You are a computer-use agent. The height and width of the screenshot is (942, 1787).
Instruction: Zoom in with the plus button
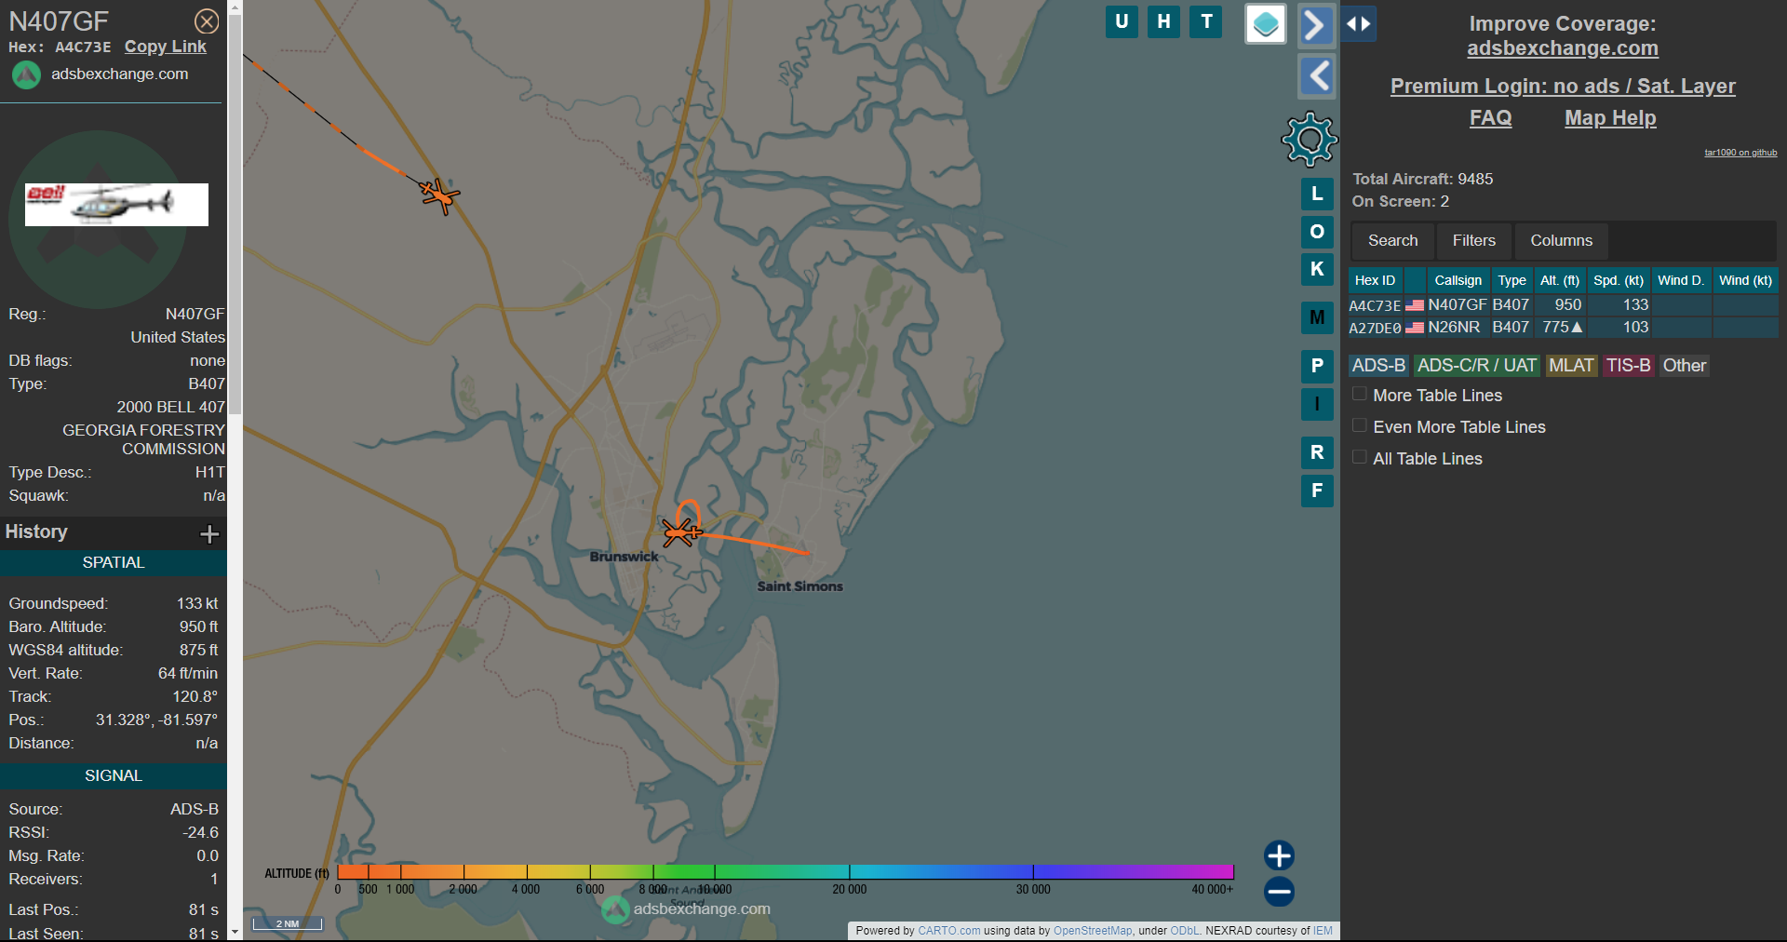click(x=1279, y=855)
